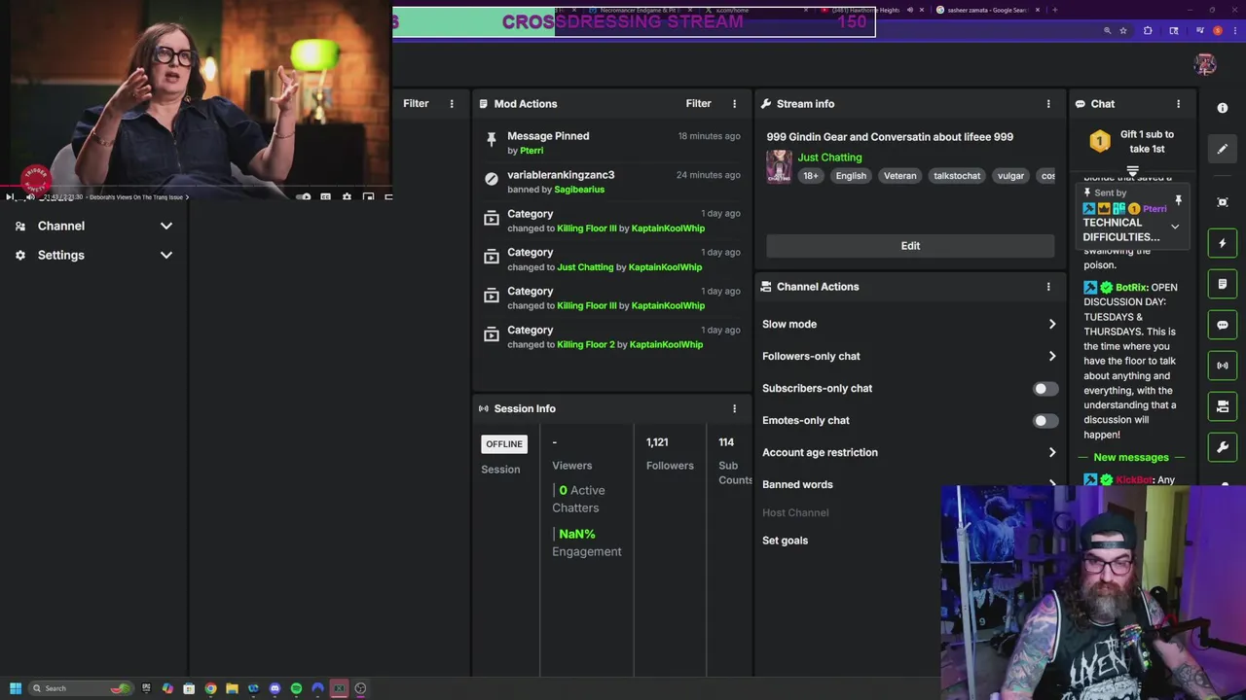Open Chat panel options menu
Screen dimensions: 1246x700
coord(1178,104)
